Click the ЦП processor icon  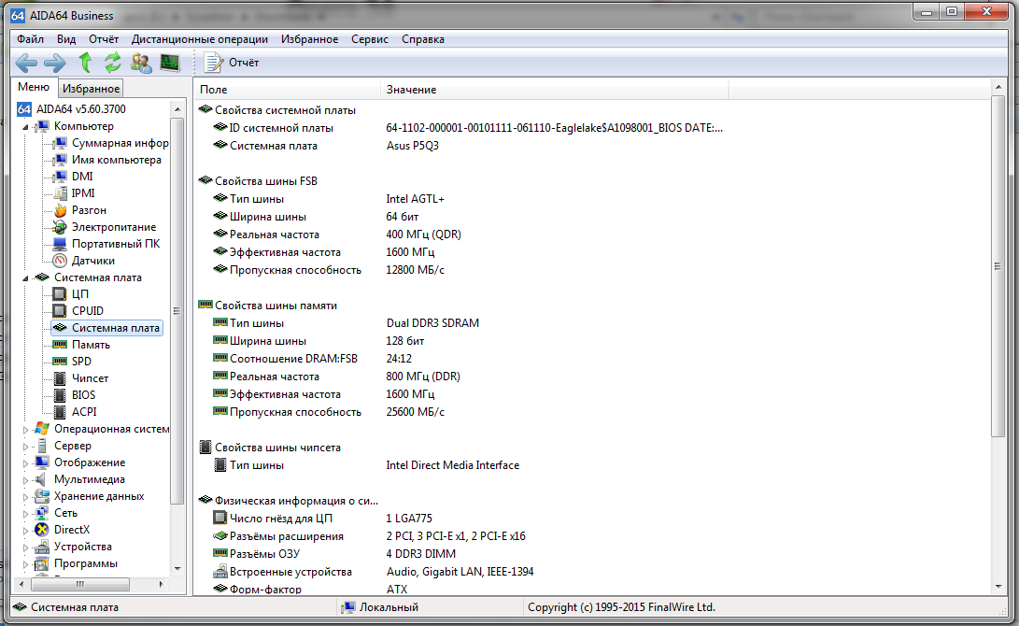[x=60, y=294]
